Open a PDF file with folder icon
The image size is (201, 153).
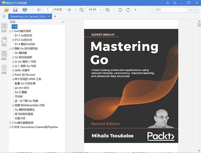[7, 10]
